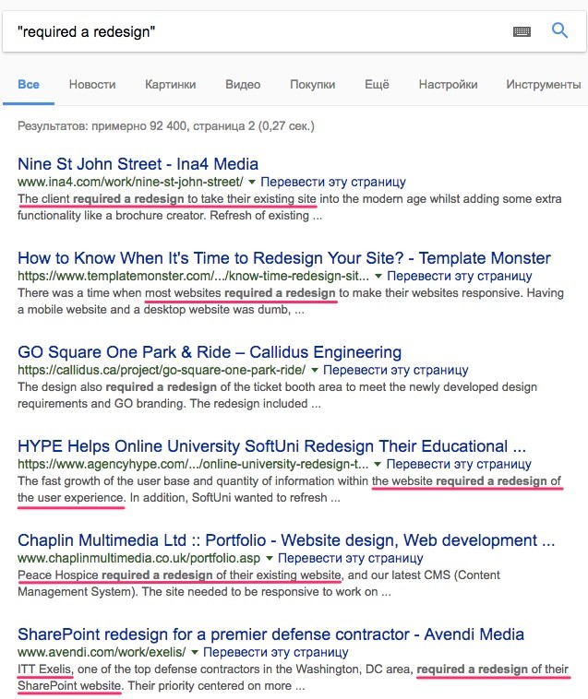Open the on-screen keyboard icon
Viewport: 588px width, 699px height.
pos(522,31)
